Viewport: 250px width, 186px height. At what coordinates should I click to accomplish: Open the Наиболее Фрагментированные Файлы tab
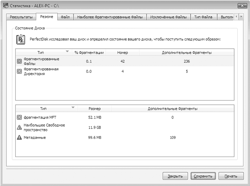click(x=110, y=17)
